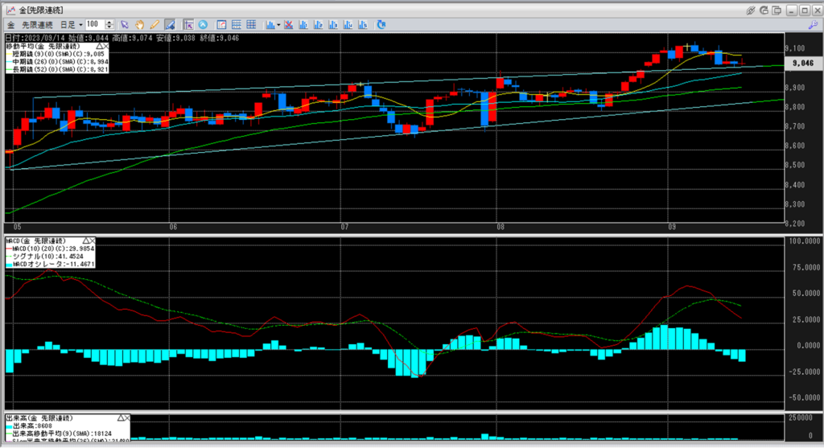Decrease the bar count stepper down arrow
The image size is (824, 448).
pos(109,27)
